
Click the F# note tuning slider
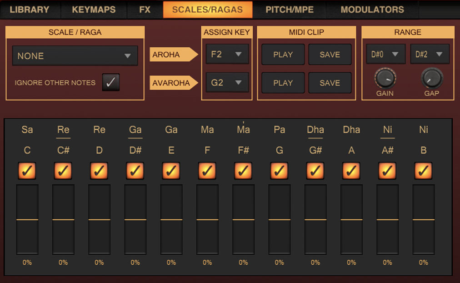[x=244, y=219]
